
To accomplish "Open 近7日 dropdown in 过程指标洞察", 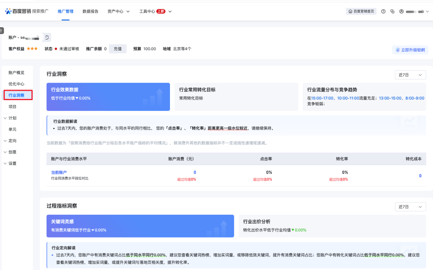I will pyautogui.click(x=411, y=207).
